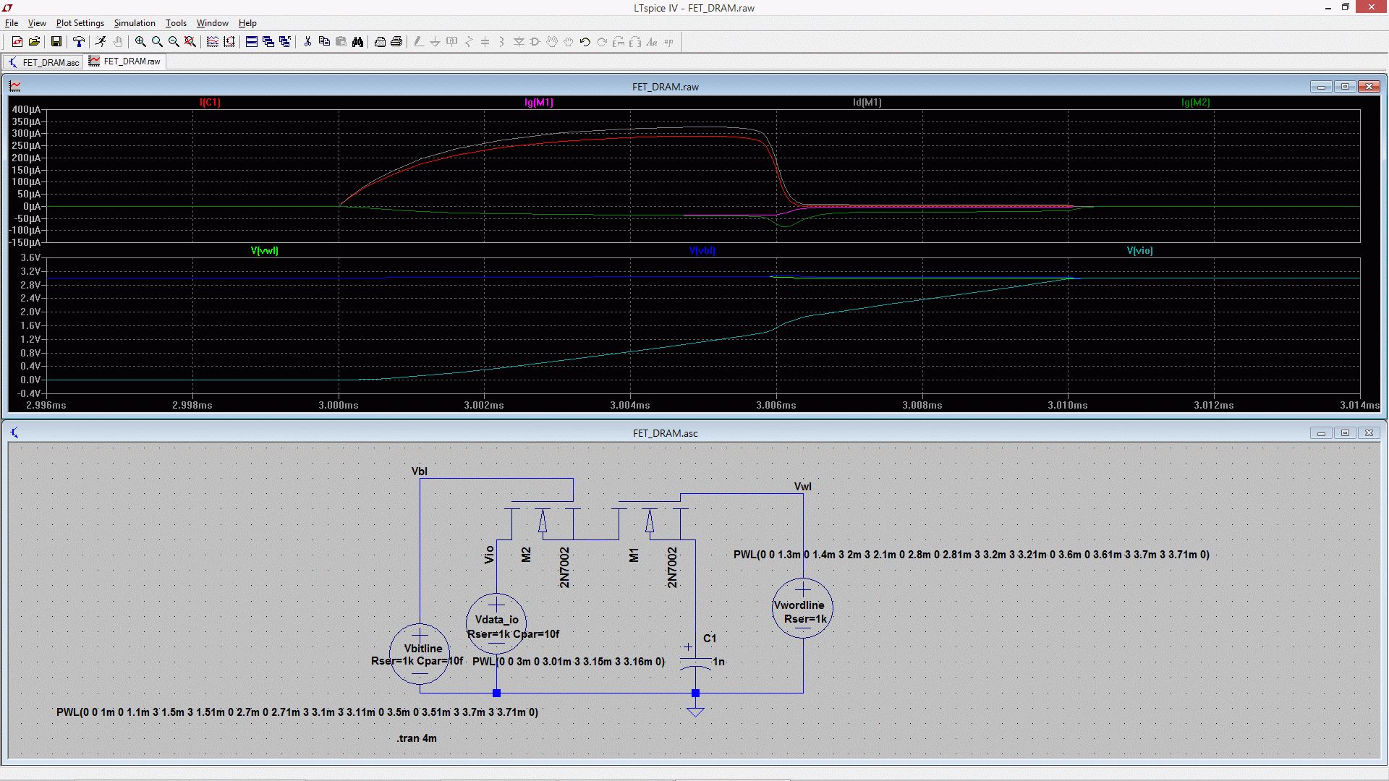Click the Save file toolbar icon

click(56, 42)
